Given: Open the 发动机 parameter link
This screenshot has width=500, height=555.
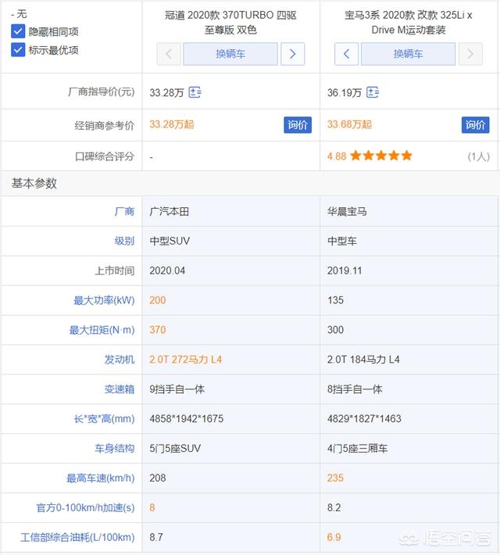Looking at the screenshot, I should [x=120, y=360].
